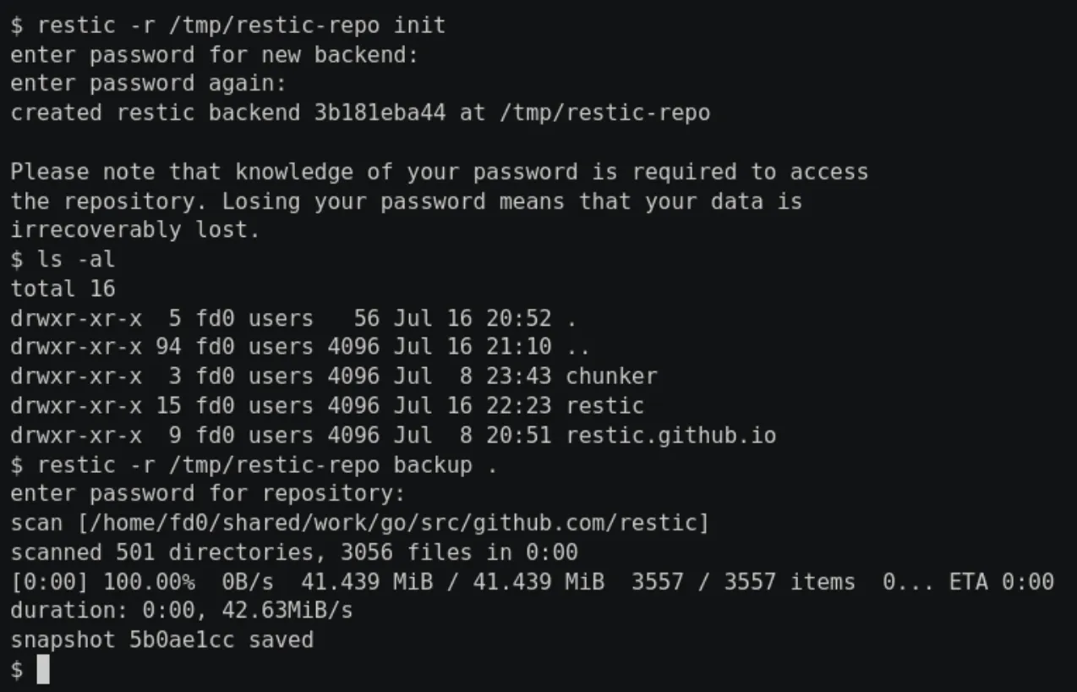Click the backup command line text
Screen dimensions: 1077x692
267,464
